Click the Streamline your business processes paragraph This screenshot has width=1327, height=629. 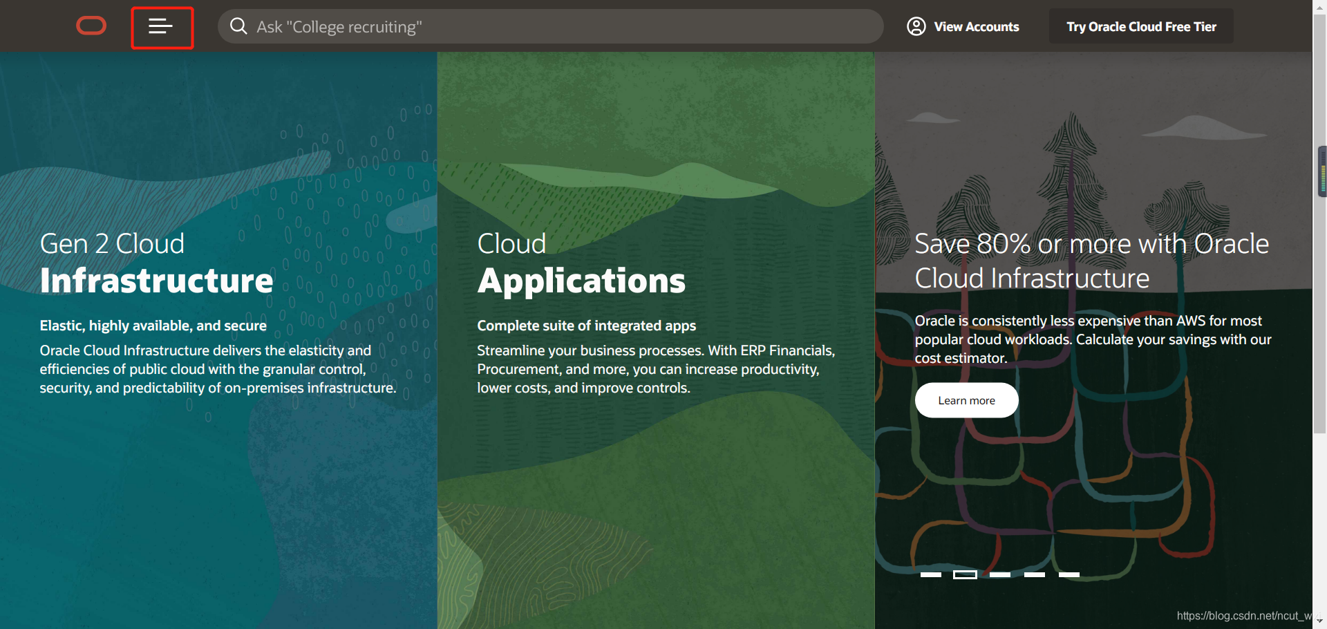pyautogui.click(x=656, y=369)
